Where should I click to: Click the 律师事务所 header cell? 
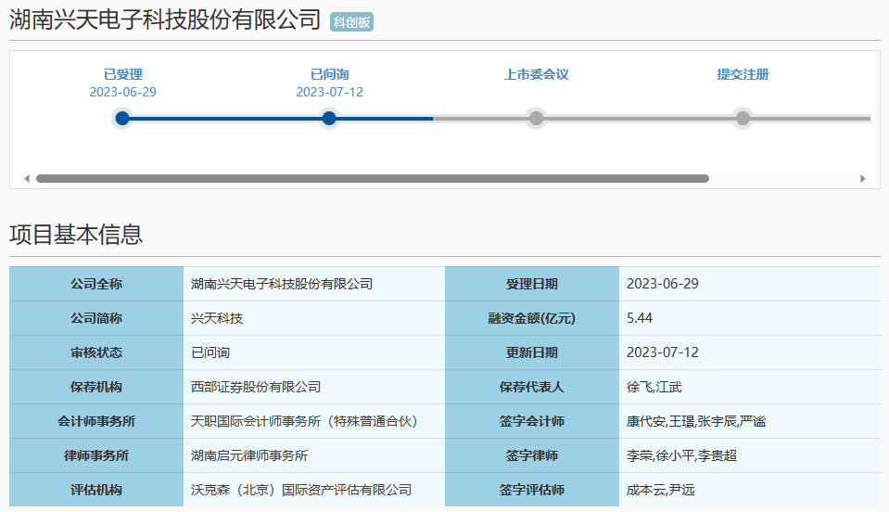pos(96,455)
